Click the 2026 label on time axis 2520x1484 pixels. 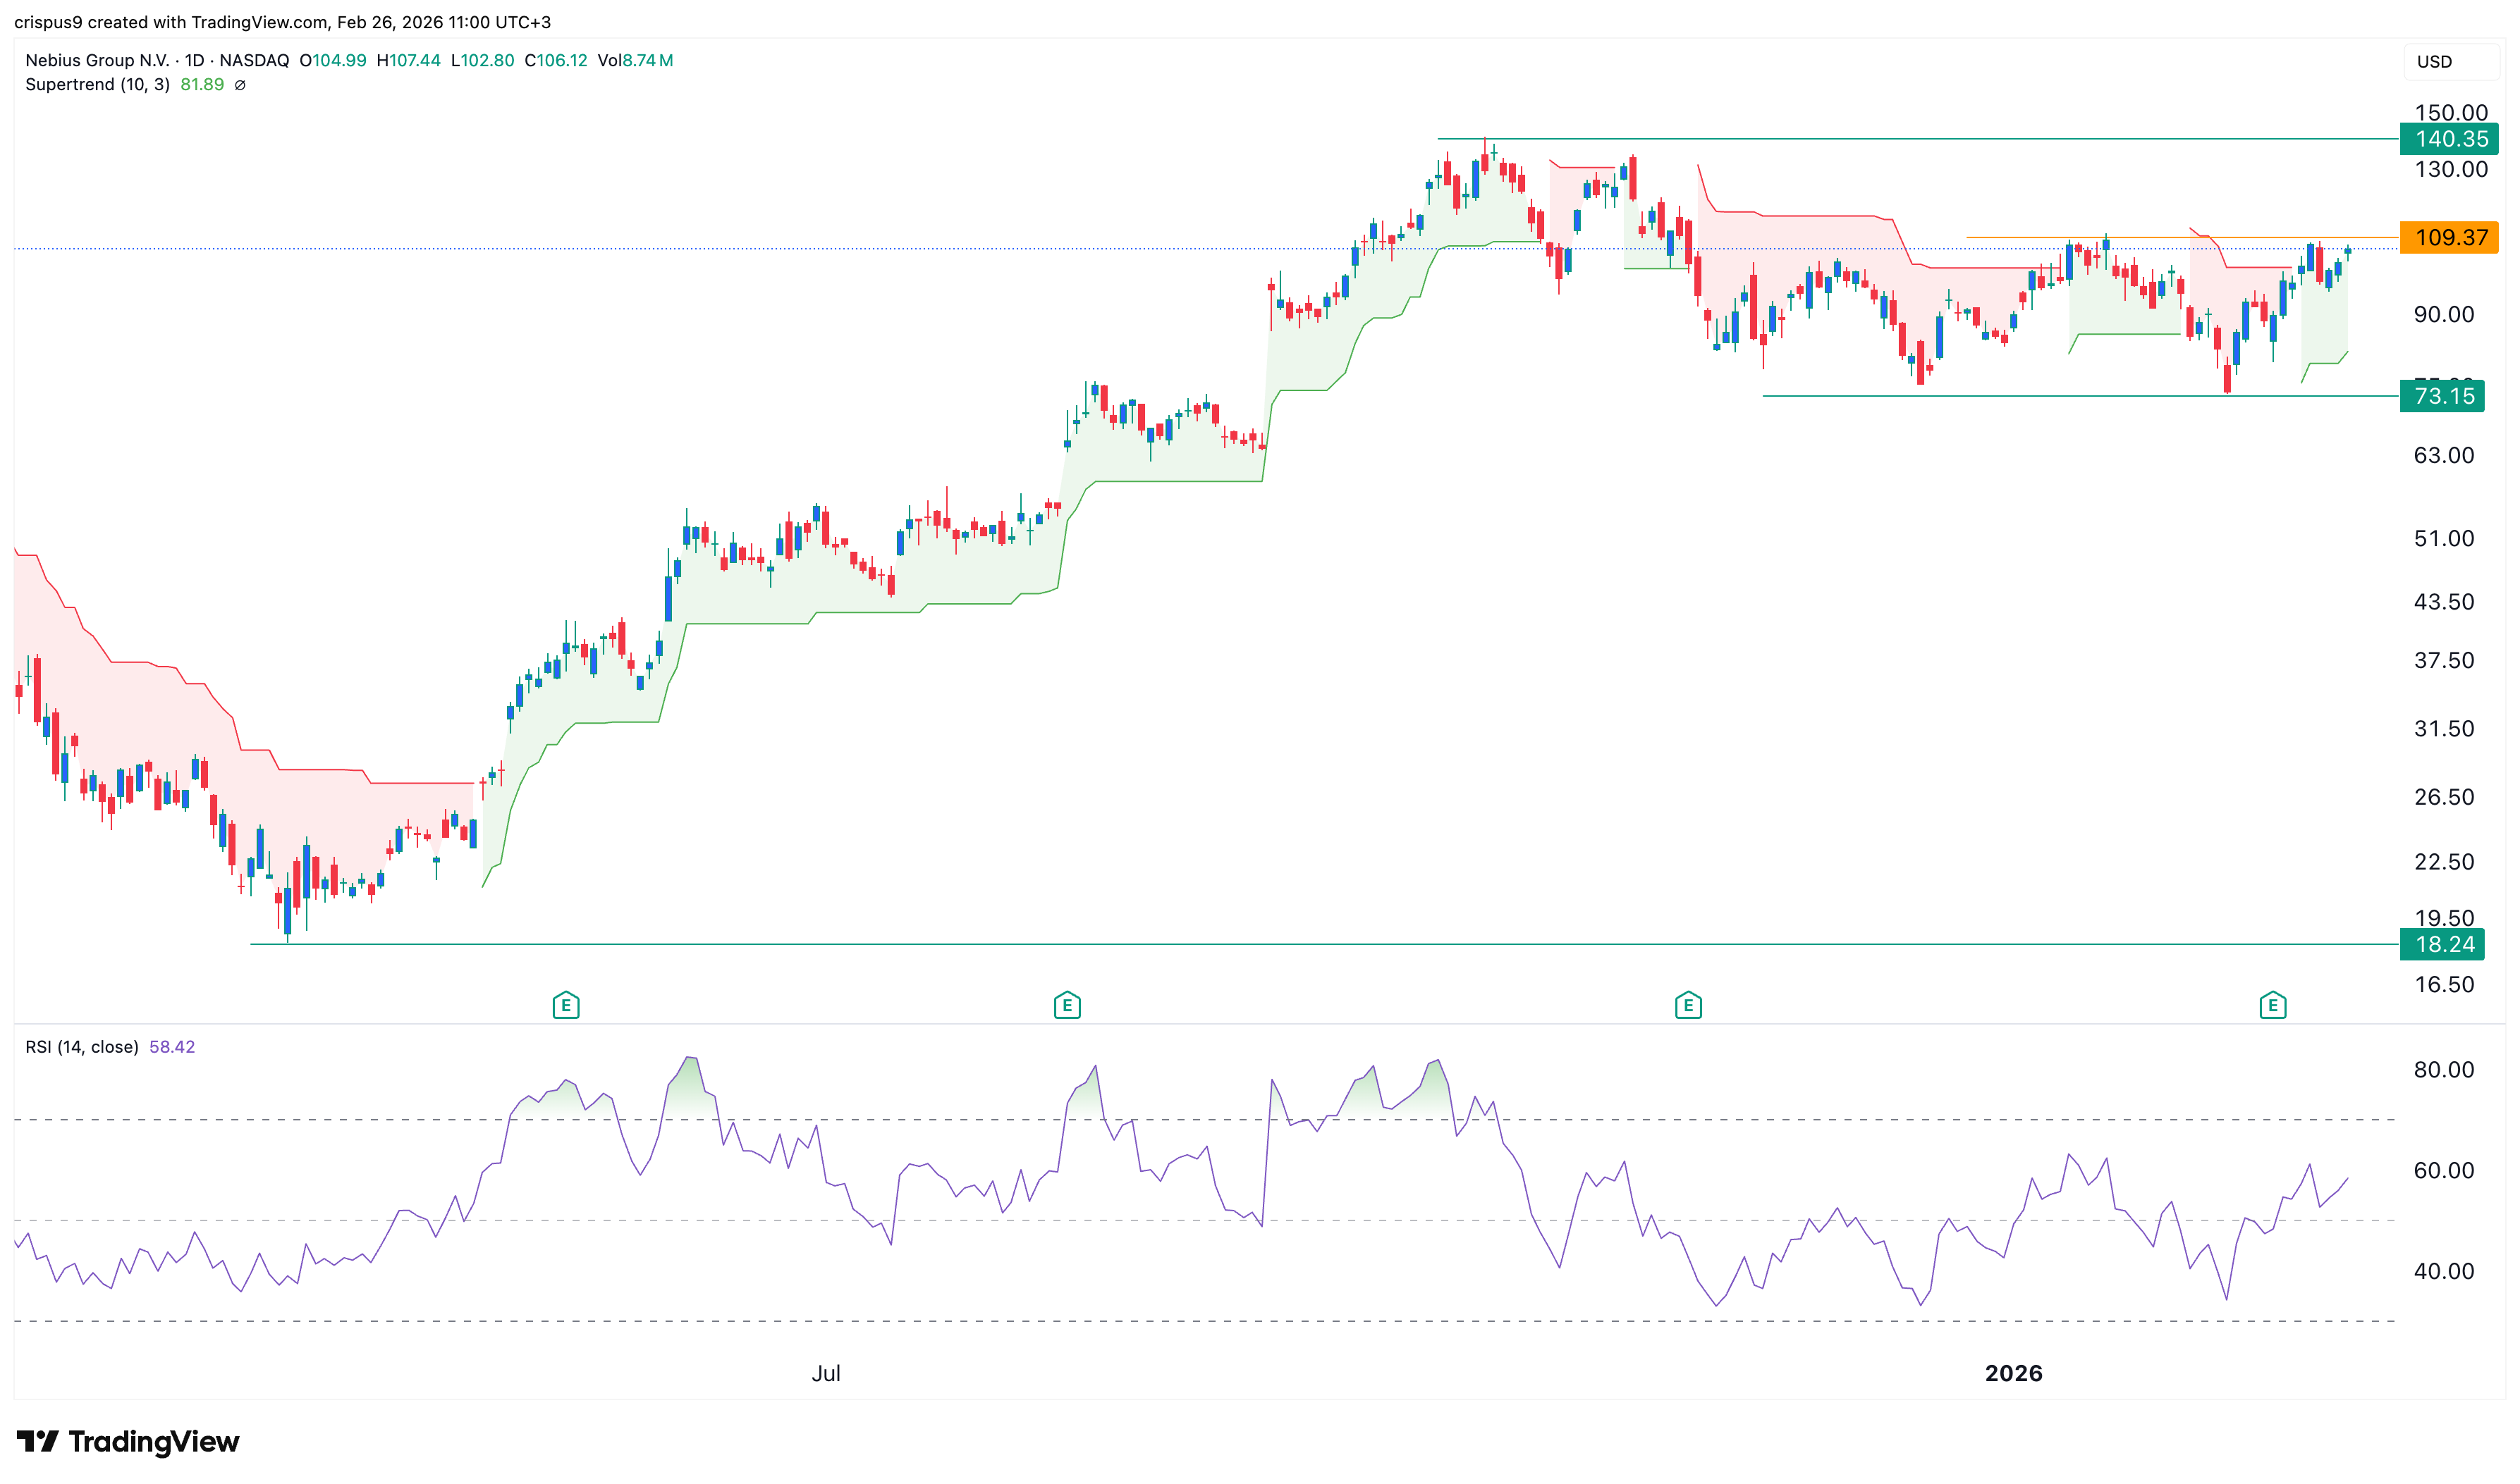pyautogui.click(x=2013, y=1373)
